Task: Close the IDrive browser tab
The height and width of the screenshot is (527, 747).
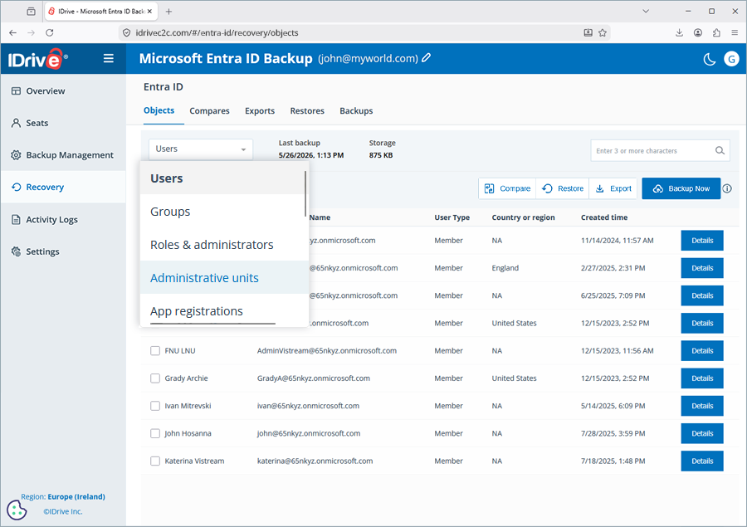Action: [x=149, y=12]
